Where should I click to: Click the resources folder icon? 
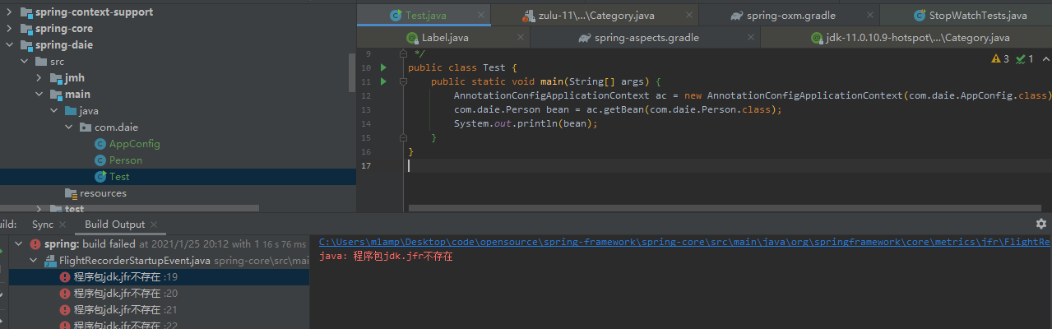click(72, 193)
